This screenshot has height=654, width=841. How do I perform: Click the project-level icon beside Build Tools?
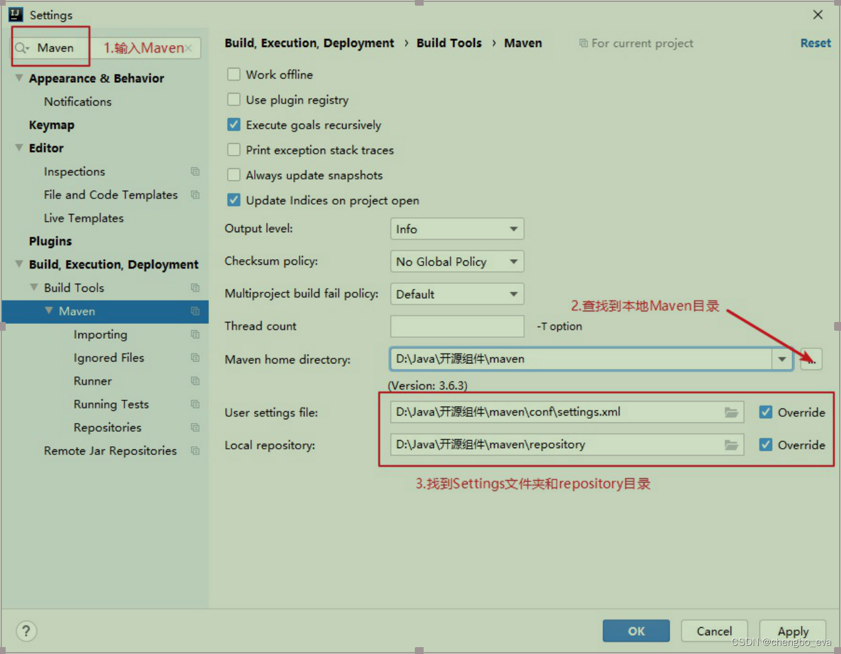tap(195, 287)
